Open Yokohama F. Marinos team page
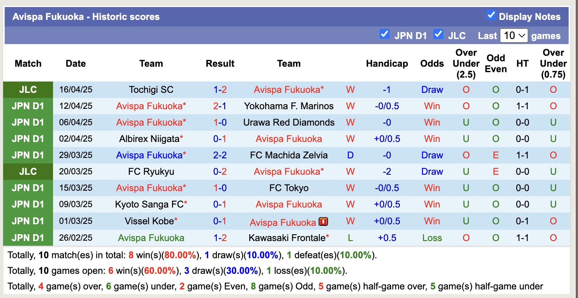This screenshot has width=578, height=298. pyautogui.click(x=289, y=106)
